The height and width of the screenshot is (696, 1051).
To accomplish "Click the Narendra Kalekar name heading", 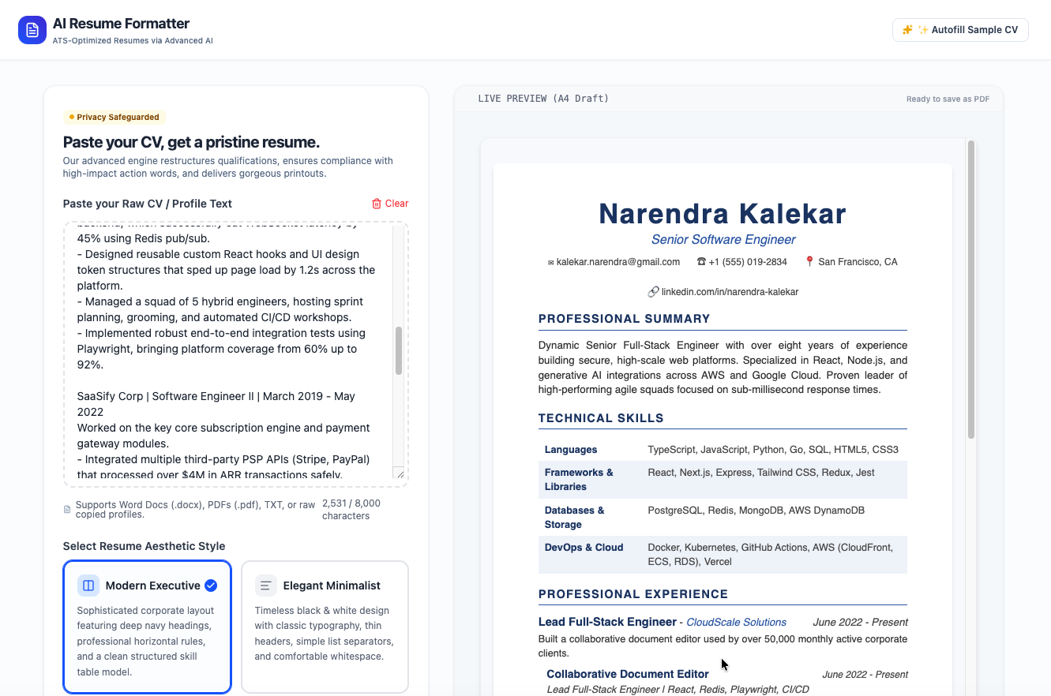I will point(723,214).
